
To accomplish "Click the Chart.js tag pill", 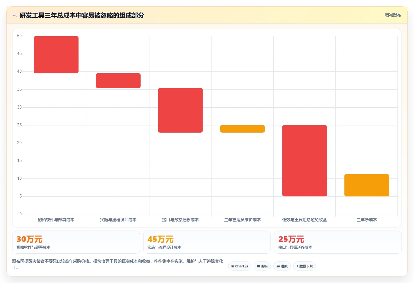I will 240,266.
